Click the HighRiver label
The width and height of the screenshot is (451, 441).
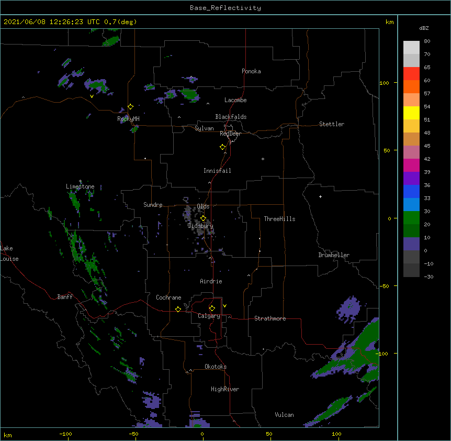225,389
